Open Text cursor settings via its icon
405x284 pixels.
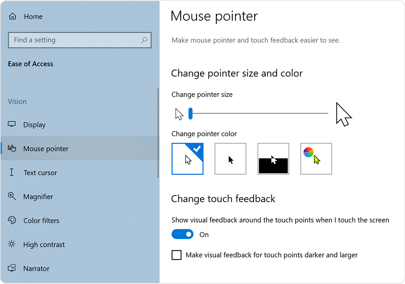click(13, 172)
